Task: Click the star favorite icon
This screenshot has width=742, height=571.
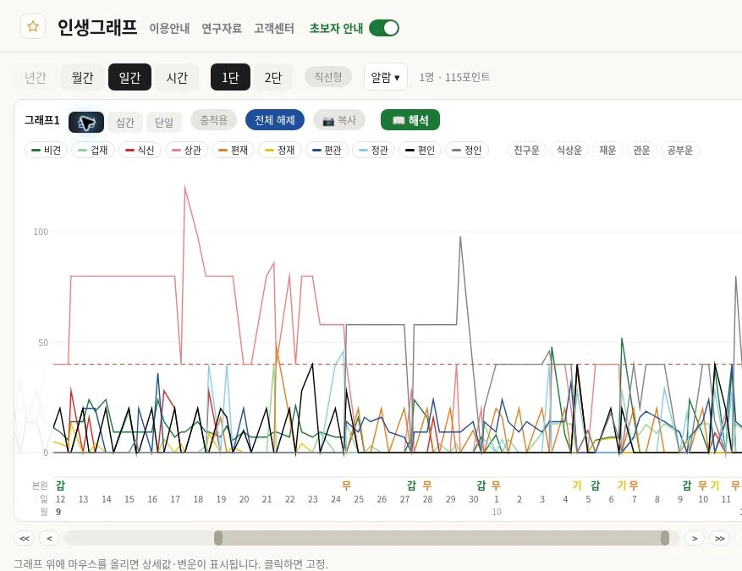Action: [33, 26]
